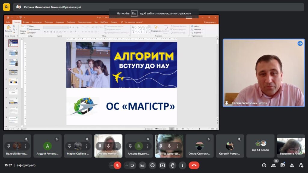
Task: Open options menu on Андрій Романо tile
Action: [56, 146]
